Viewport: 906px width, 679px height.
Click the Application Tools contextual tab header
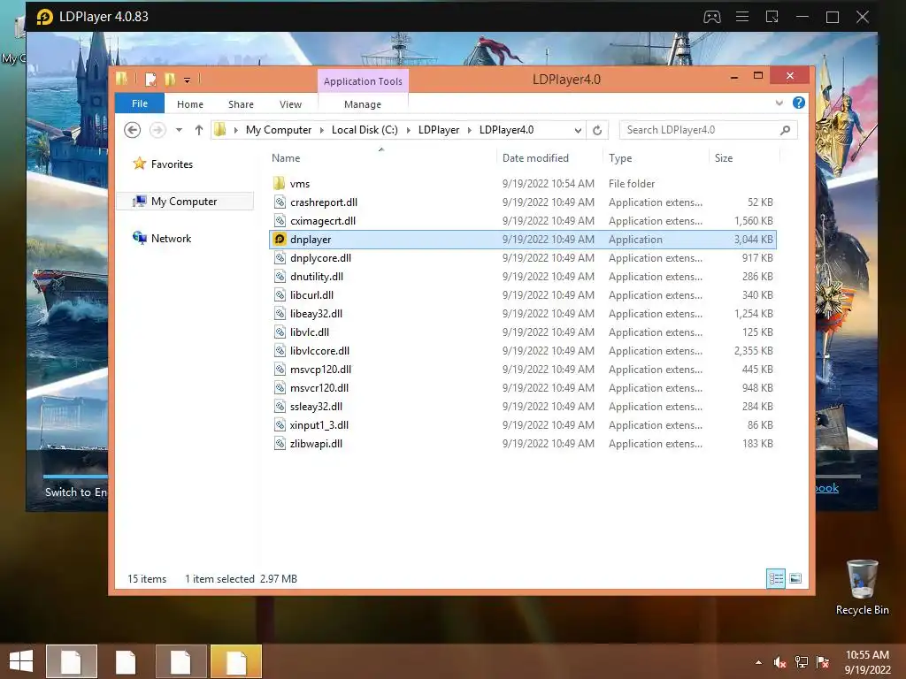pos(363,81)
